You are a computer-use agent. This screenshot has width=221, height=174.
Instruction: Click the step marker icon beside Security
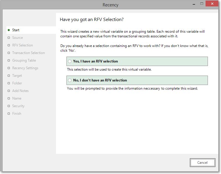click(x=9, y=106)
